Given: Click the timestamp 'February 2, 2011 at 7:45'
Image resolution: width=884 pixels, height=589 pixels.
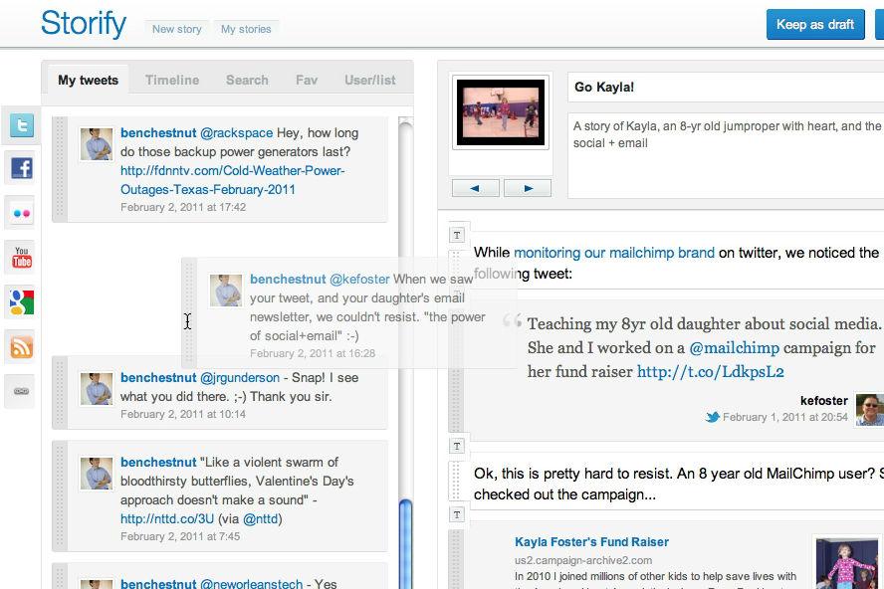Looking at the screenshot, I should pos(180,536).
